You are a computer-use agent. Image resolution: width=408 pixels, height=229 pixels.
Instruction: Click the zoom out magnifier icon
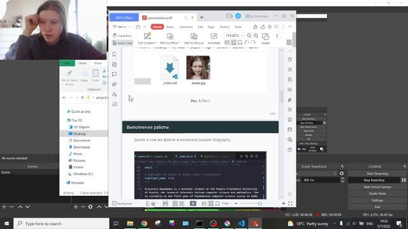coord(249,36)
